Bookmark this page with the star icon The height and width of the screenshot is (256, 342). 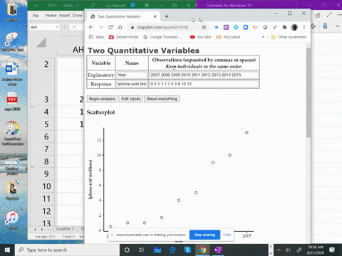204,27
